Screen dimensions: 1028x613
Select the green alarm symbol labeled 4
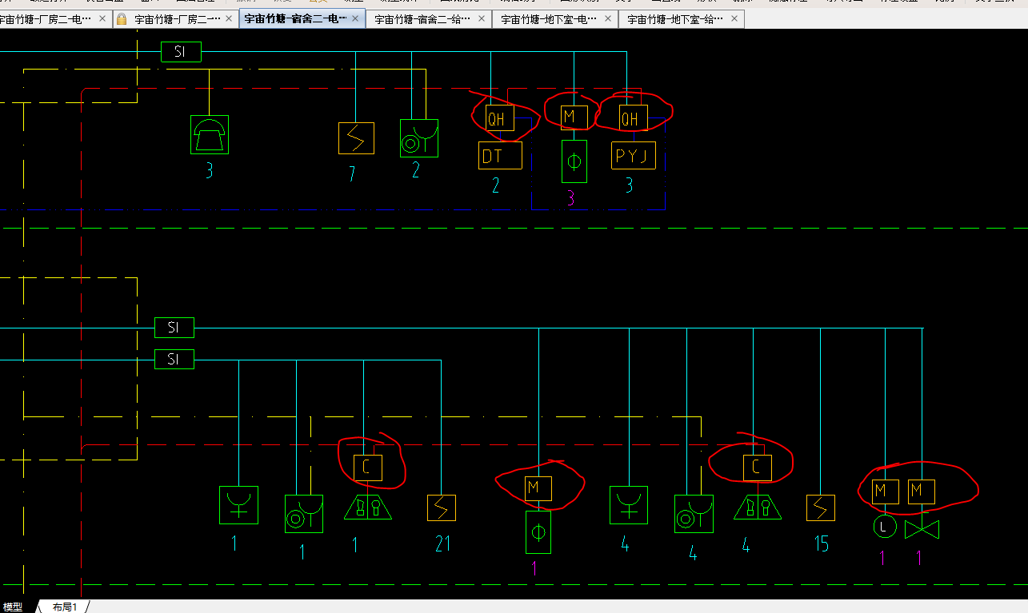pos(694,513)
